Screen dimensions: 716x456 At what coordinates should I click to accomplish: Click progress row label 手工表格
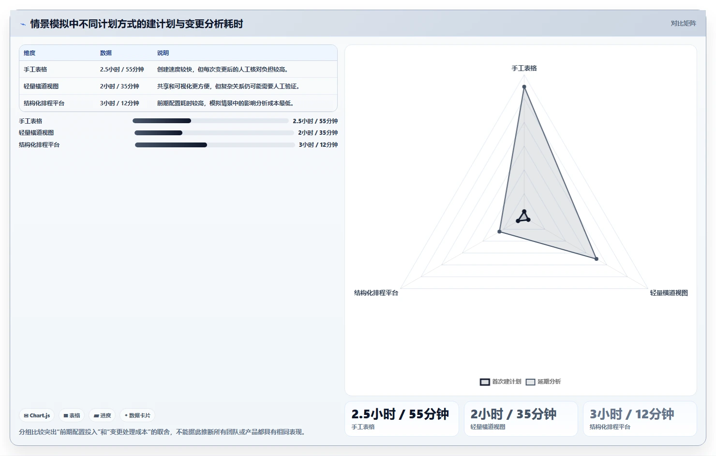[30, 121]
